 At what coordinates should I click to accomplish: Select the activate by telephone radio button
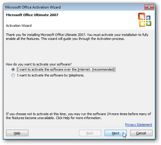click(x=13, y=75)
